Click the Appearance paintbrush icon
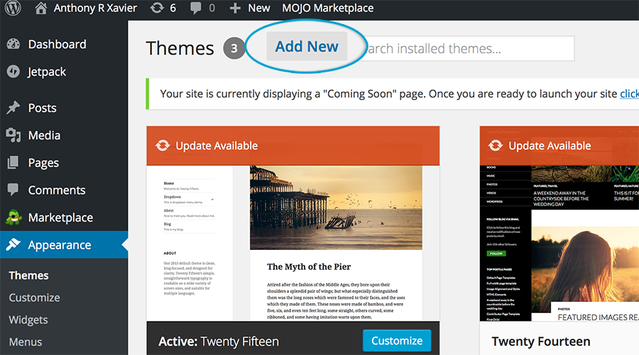This screenshot has width=639, height=355. (13, 244)
